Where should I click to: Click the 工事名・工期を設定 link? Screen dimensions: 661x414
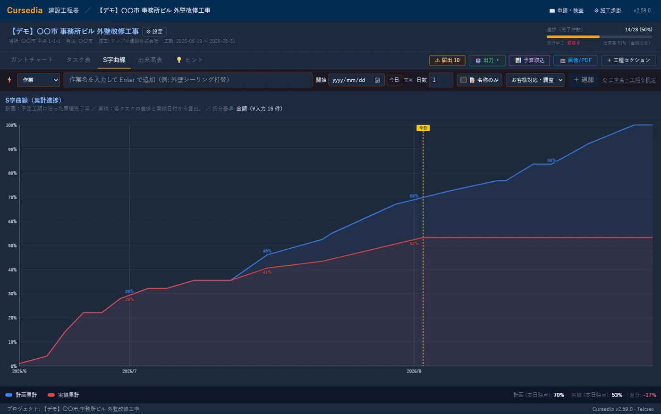pos(629,80)
